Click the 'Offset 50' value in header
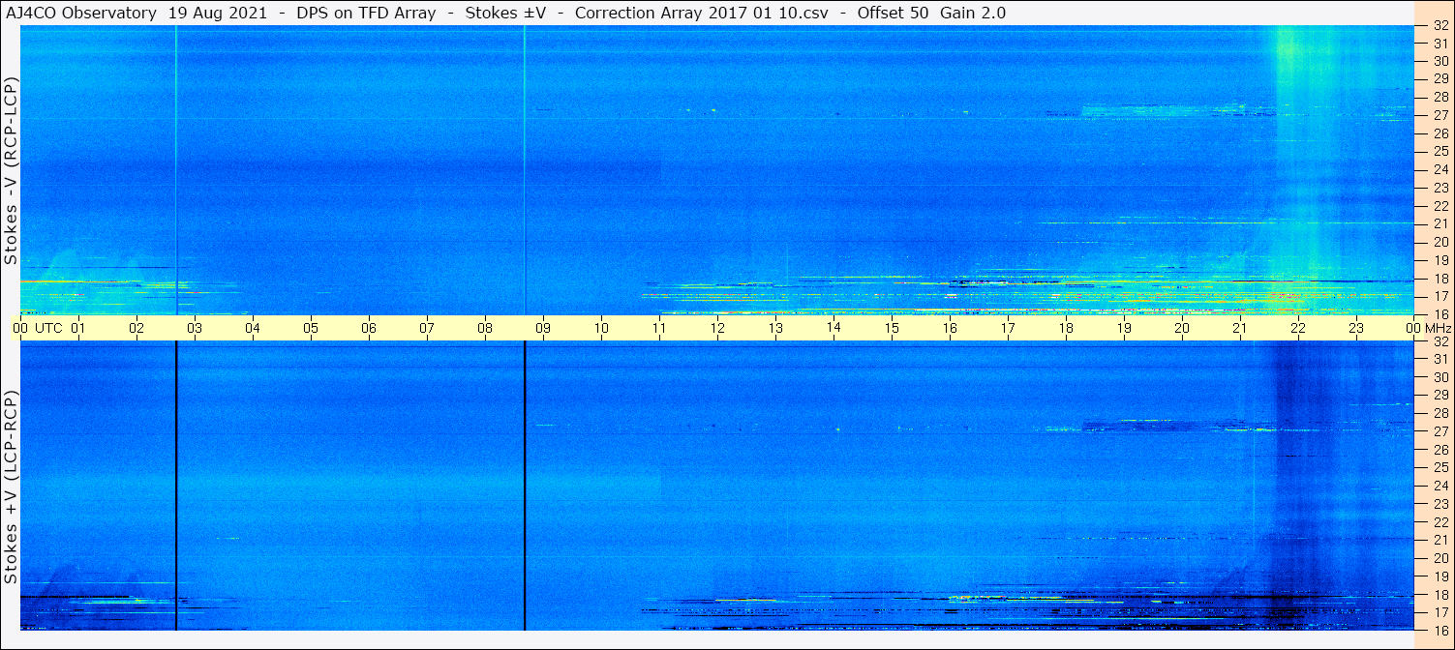This screenshot has height=650, width=1455. click(x=893, y=13)
